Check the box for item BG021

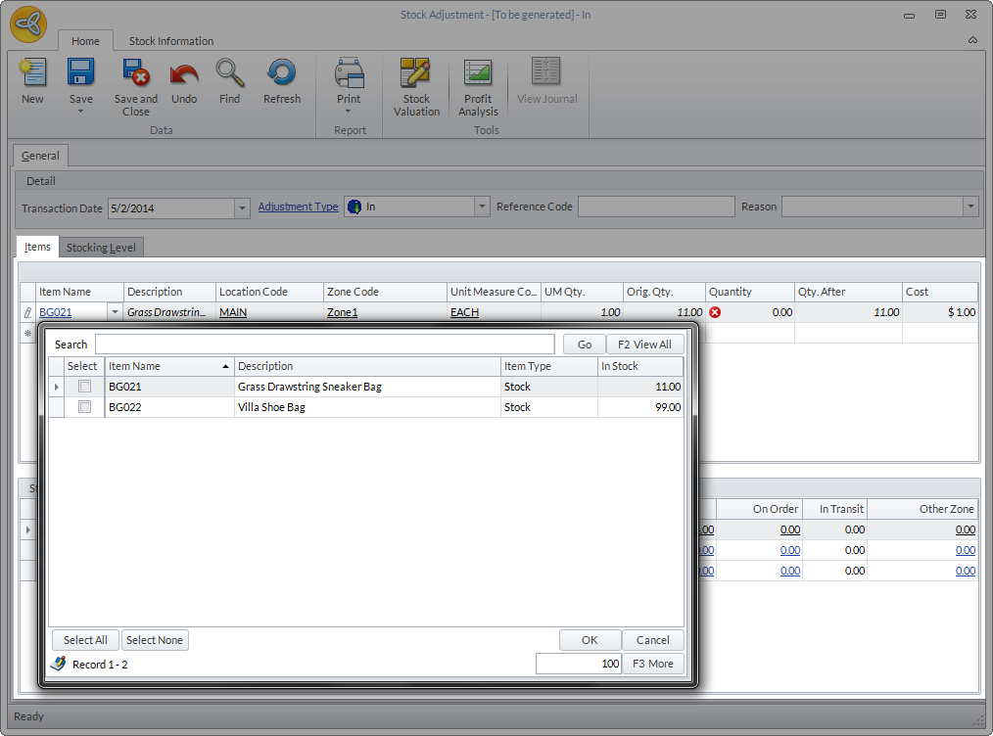pos(84,387)
